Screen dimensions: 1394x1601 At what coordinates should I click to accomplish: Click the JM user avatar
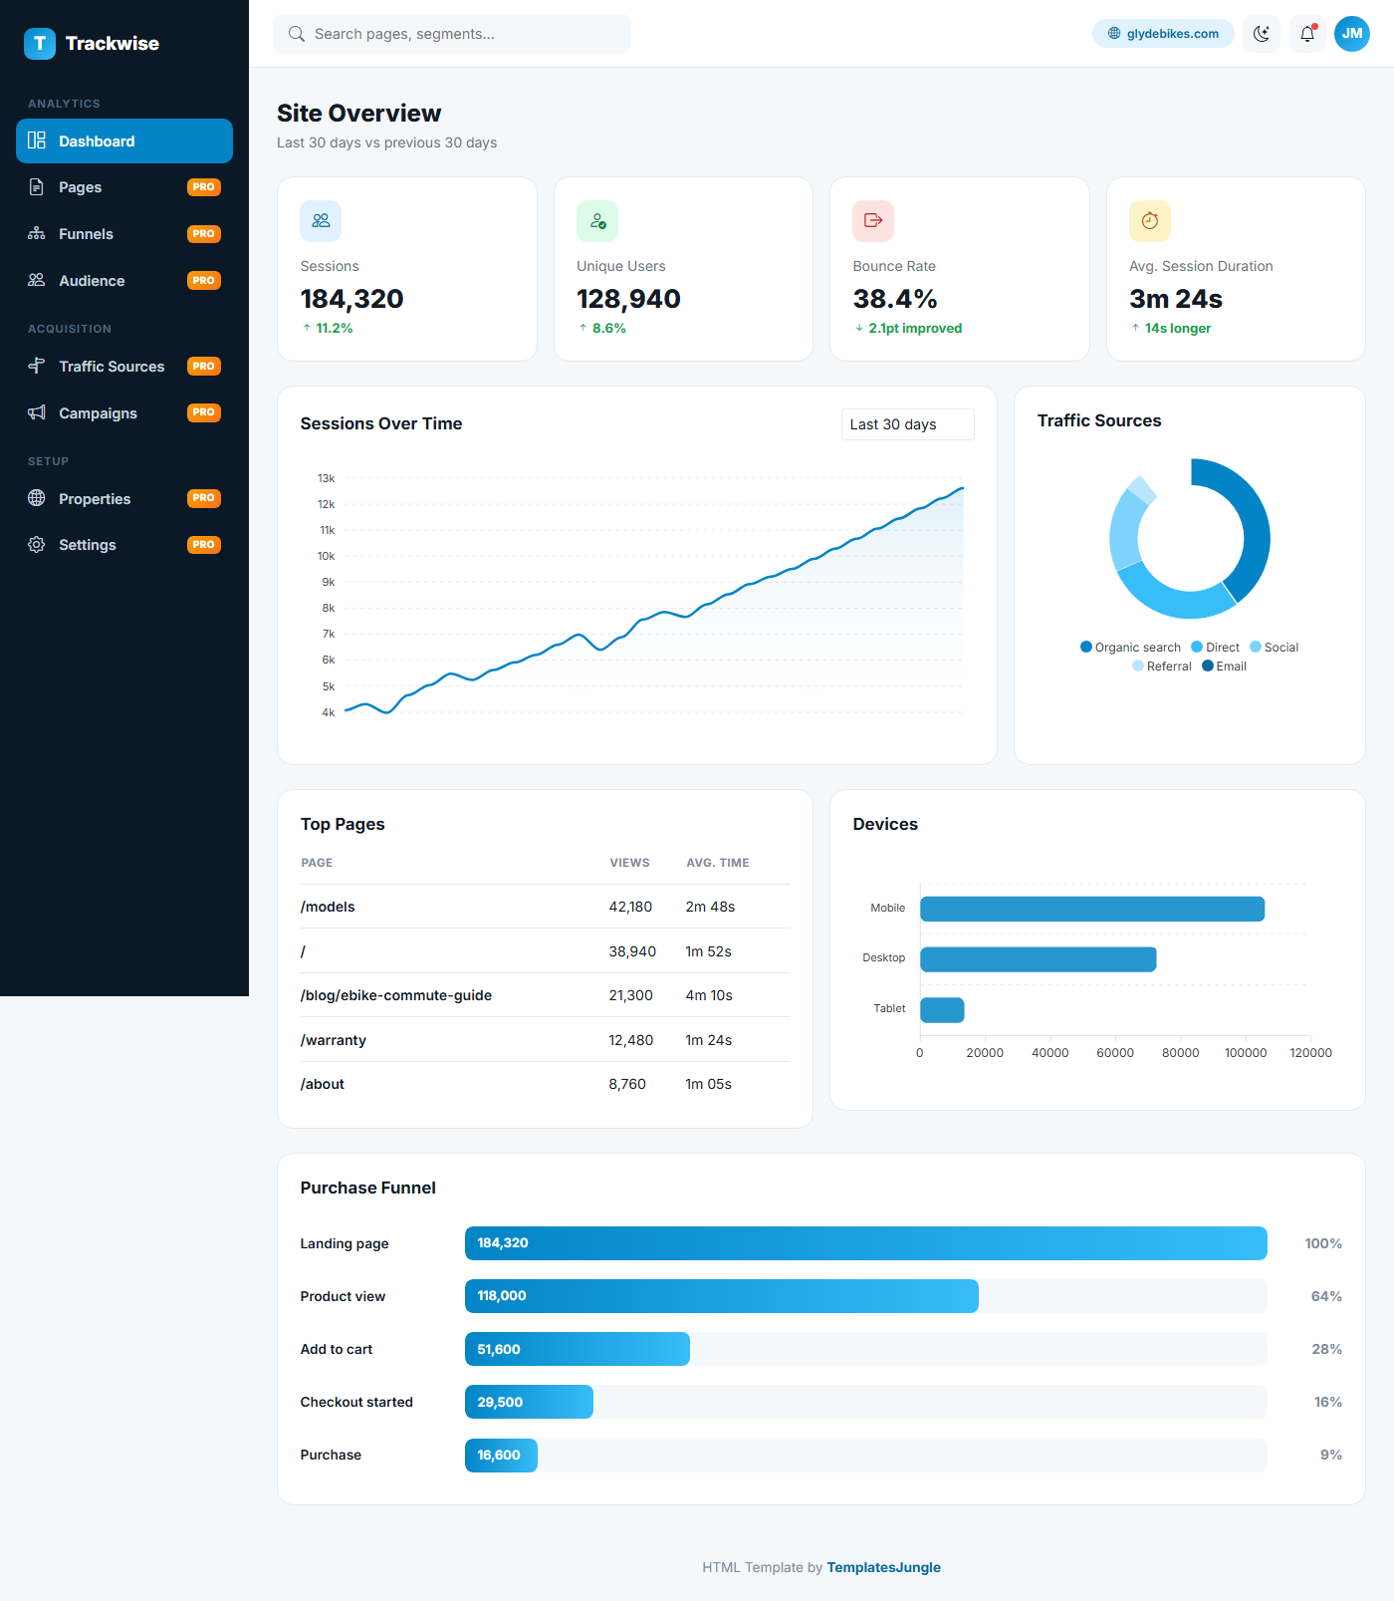pyautogui.click(x=1352, y=34)
